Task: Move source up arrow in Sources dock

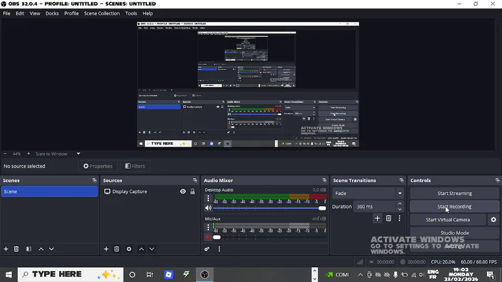Action: [x=141, y=249]
